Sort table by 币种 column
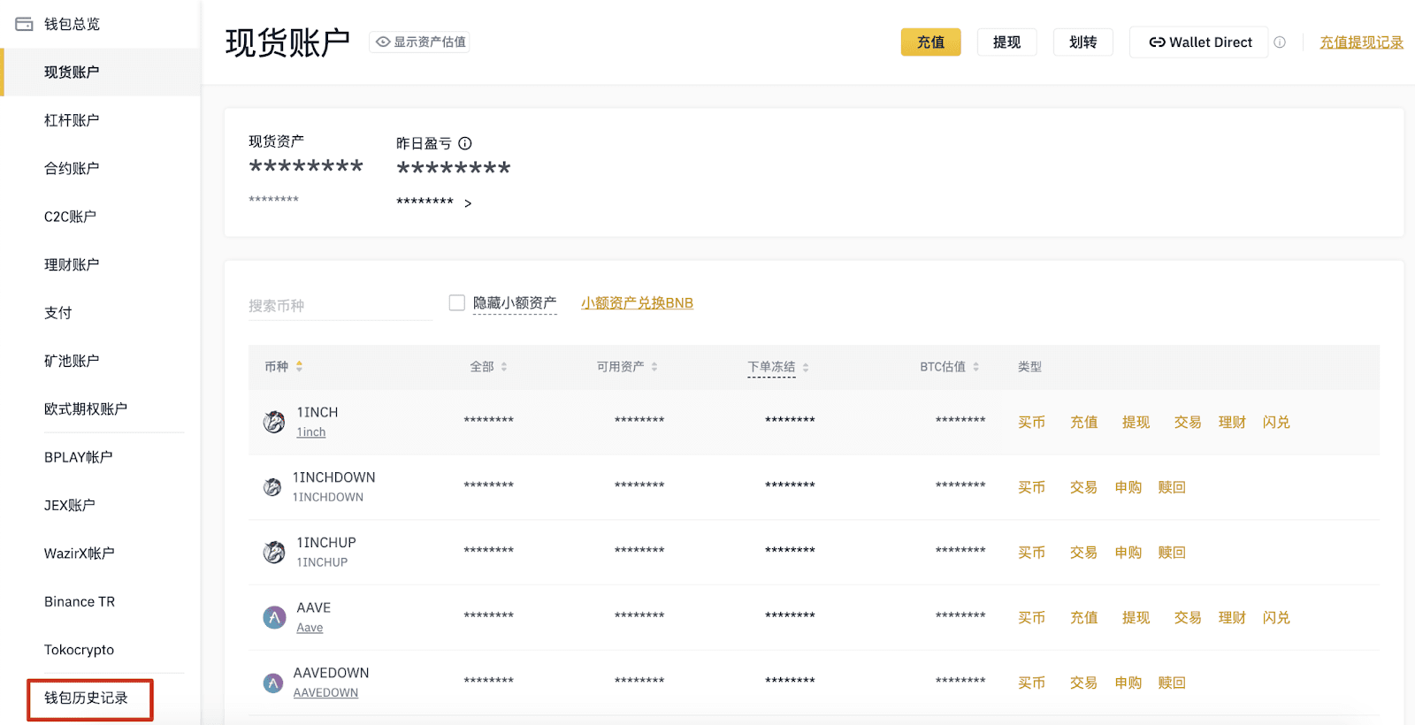 click(x=299, y=366)
